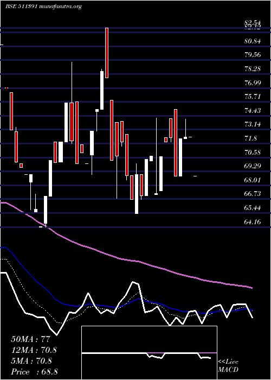This screenshot has height=380, width=271.
Task: Click the 79.56 price axis label
Action: coord(253,54)
